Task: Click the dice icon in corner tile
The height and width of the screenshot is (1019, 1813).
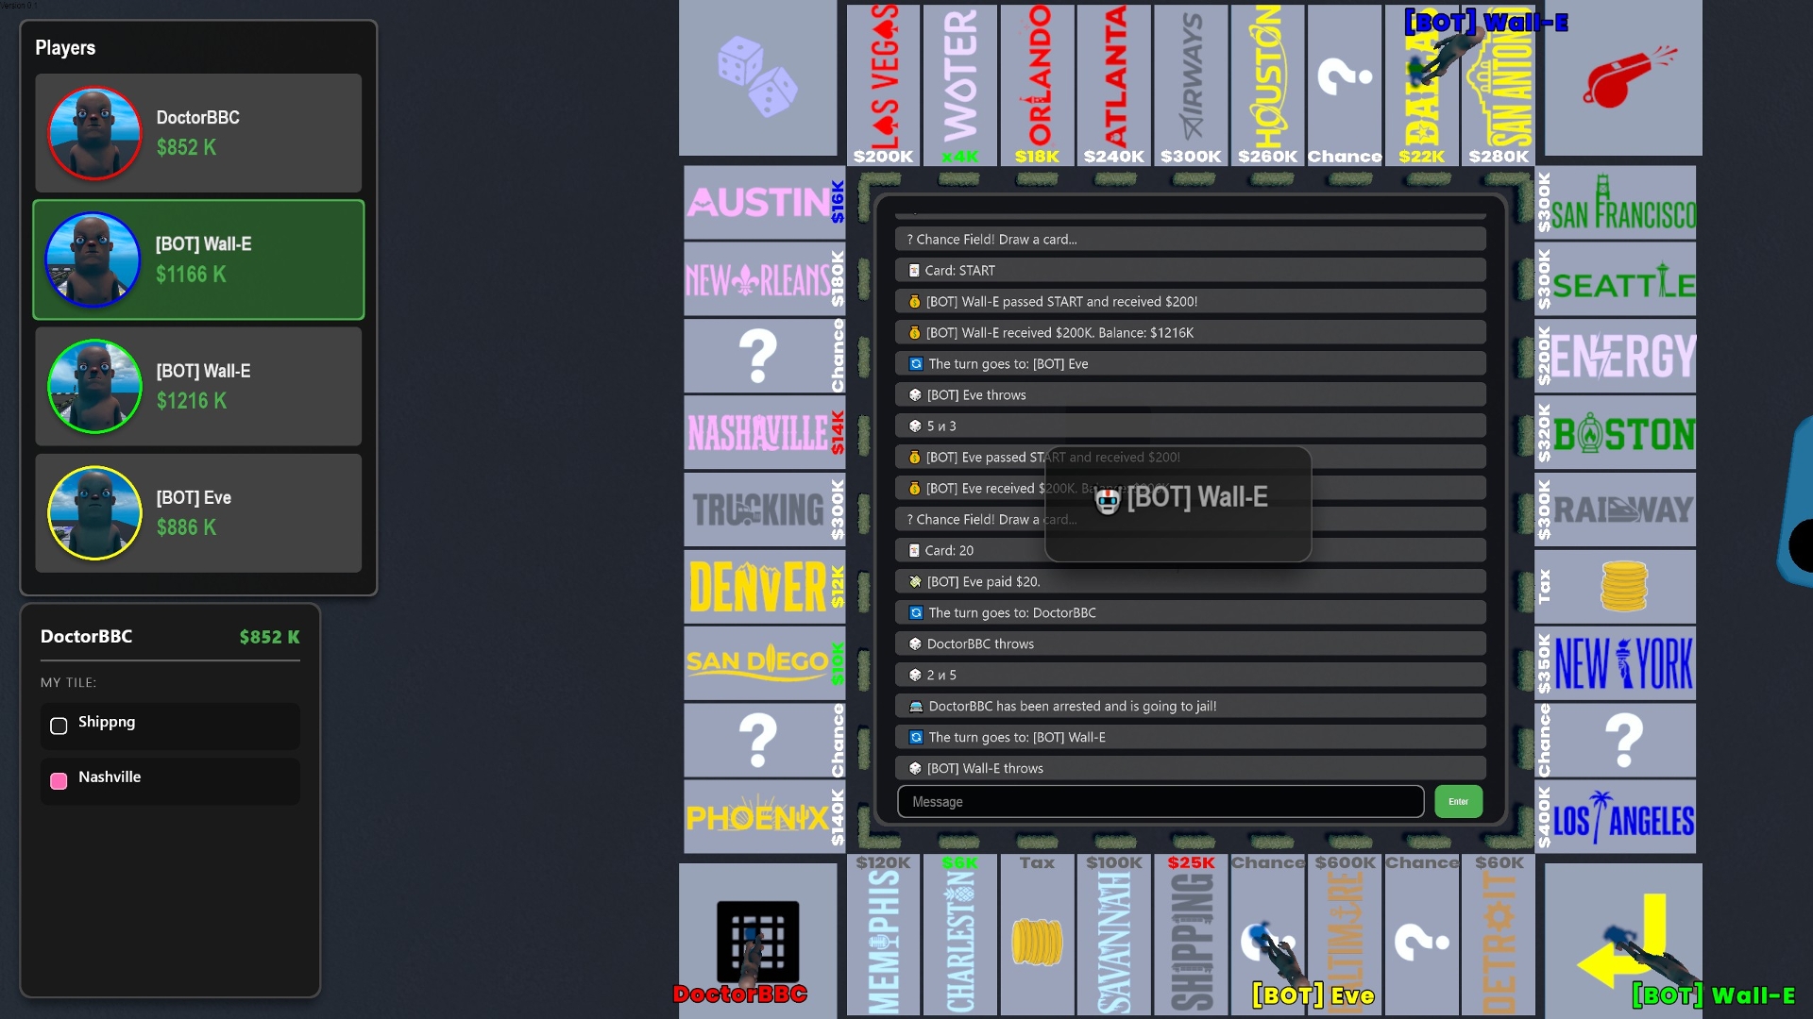Action: pyautogui.click(x=757, y=77)
